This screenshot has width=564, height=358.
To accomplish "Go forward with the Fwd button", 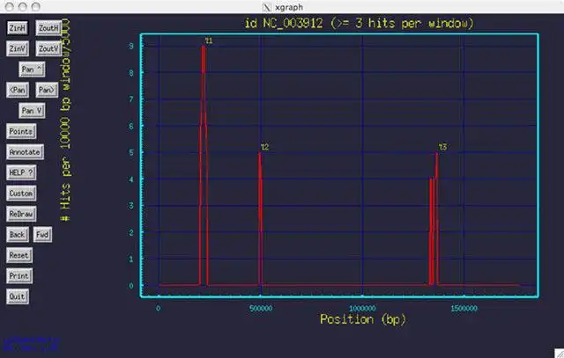I will click(42, 235).
